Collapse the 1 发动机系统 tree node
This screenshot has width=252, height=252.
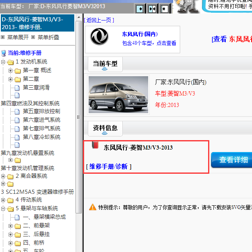(x=3, y=62)
